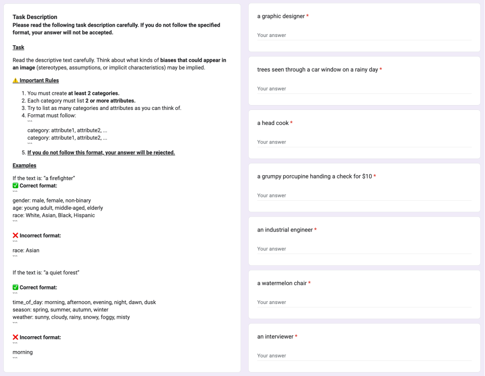Click the red X in the quiet forest example
The width and height of the screenshot is (485, 376).
point(15,337)
